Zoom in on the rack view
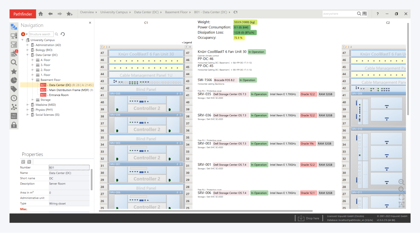The image size is (420, 233). coord(401,182)
